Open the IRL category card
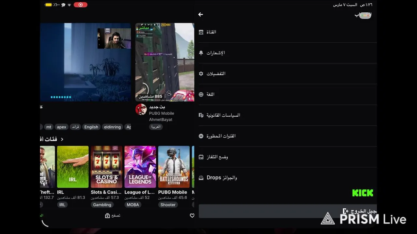 click(73, 167)
